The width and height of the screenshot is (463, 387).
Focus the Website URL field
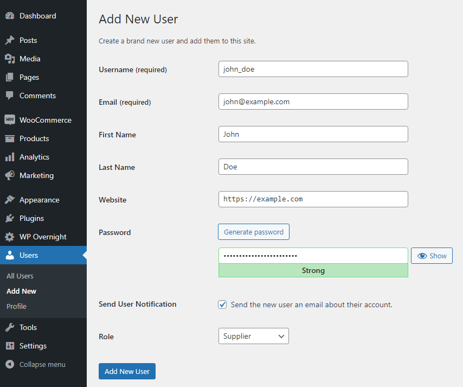click(x=313, y=199)
